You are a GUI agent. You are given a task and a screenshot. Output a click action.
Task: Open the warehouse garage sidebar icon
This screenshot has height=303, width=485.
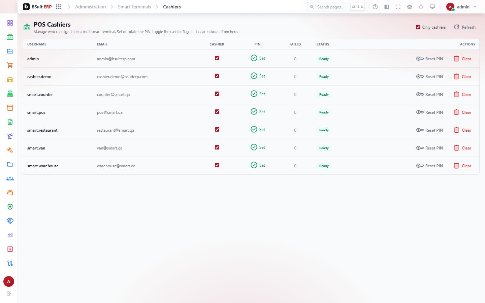point(10,79)
